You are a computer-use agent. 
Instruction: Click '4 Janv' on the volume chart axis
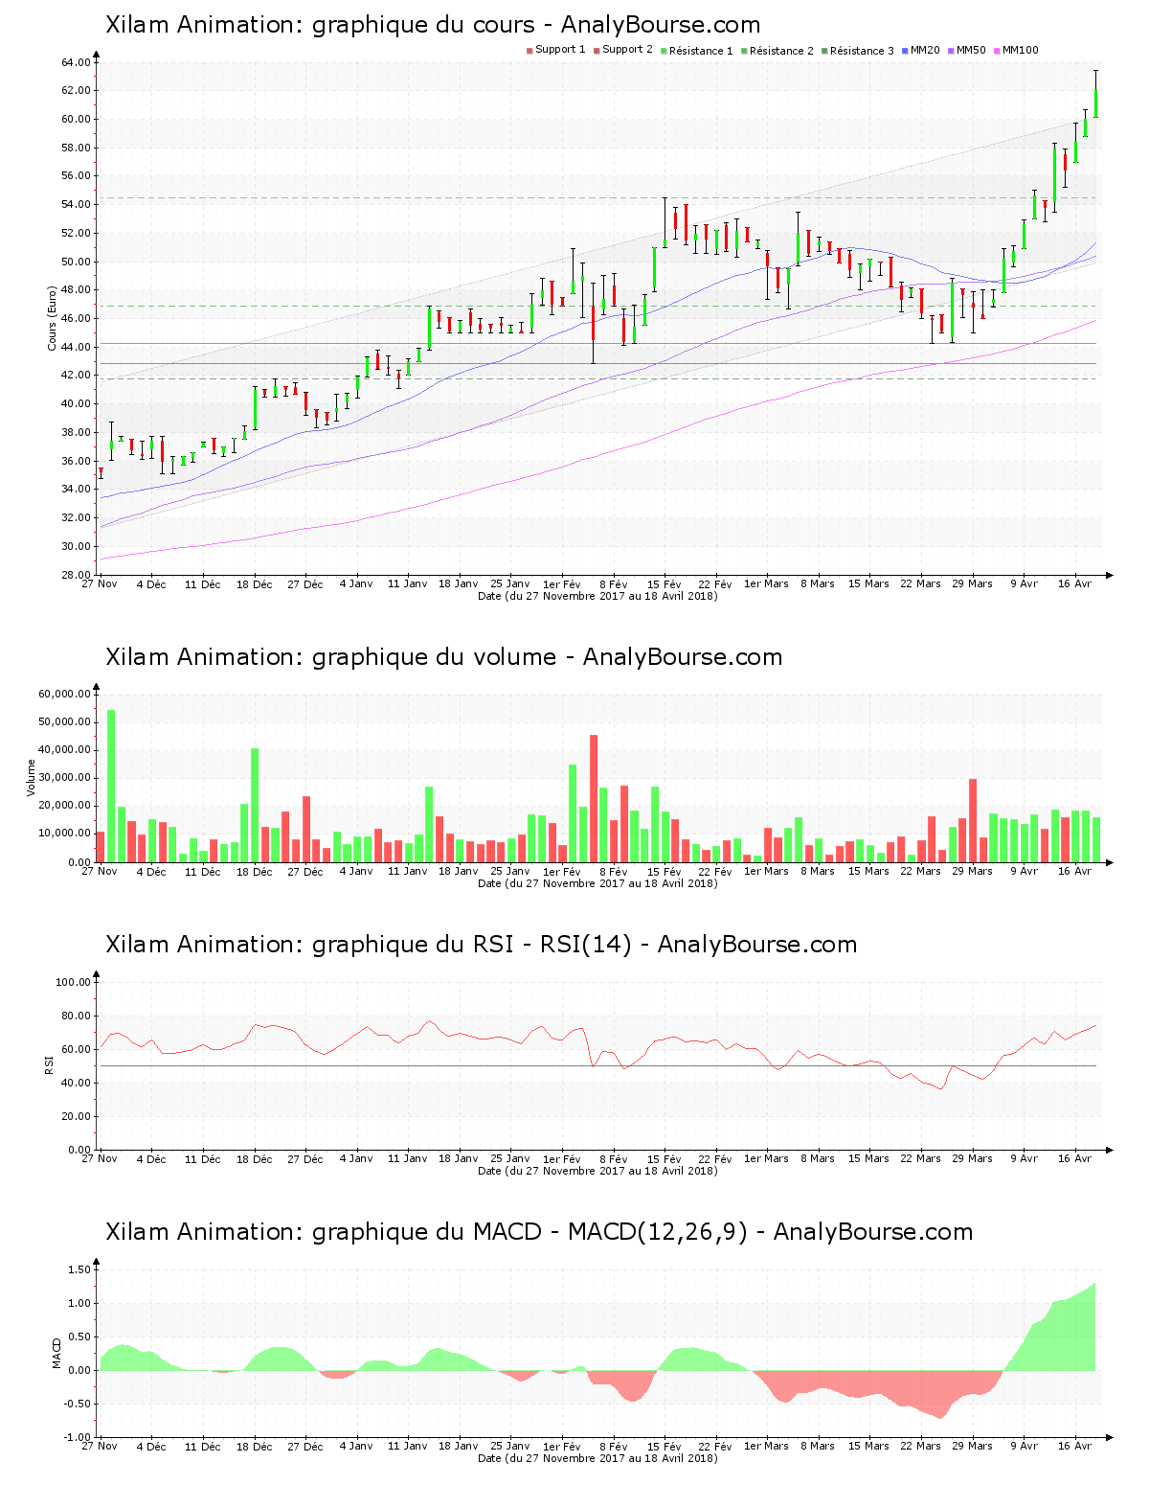[x=356, y=871]
